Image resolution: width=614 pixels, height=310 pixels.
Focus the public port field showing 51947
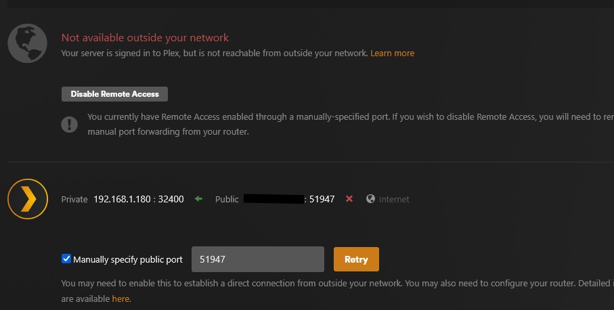click(258, 259)
